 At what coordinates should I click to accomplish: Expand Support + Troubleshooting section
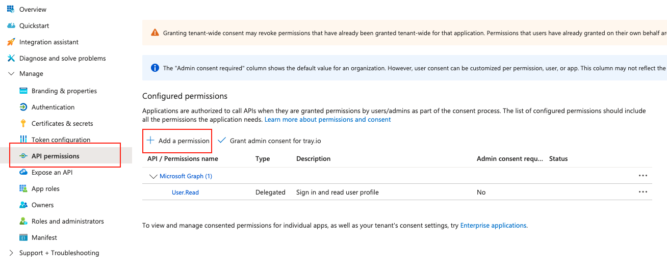tap(11, 253)
